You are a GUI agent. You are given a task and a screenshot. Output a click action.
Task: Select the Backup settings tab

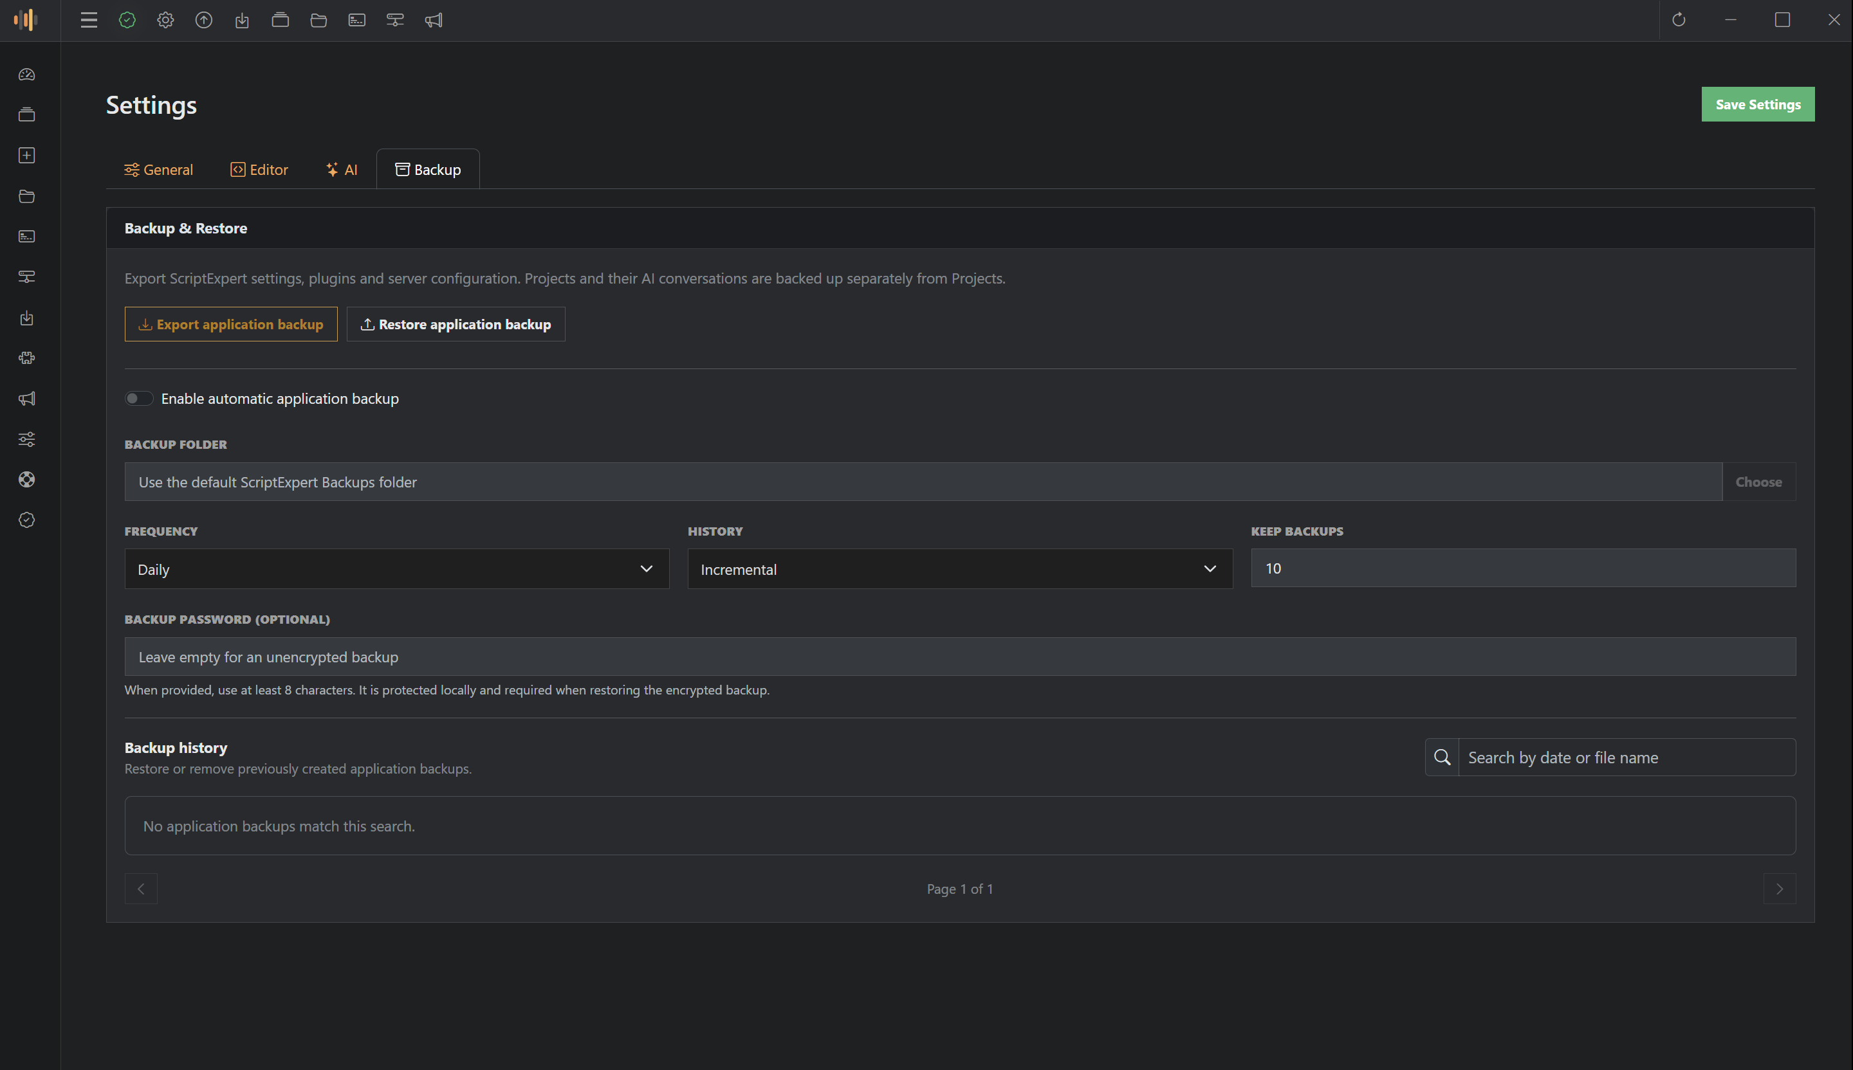point(428,170)
